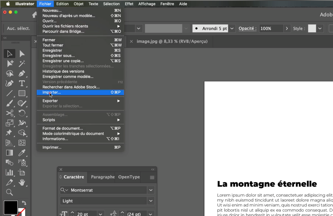Click Importer... in the Fichier menu

(x=80, y=92)
